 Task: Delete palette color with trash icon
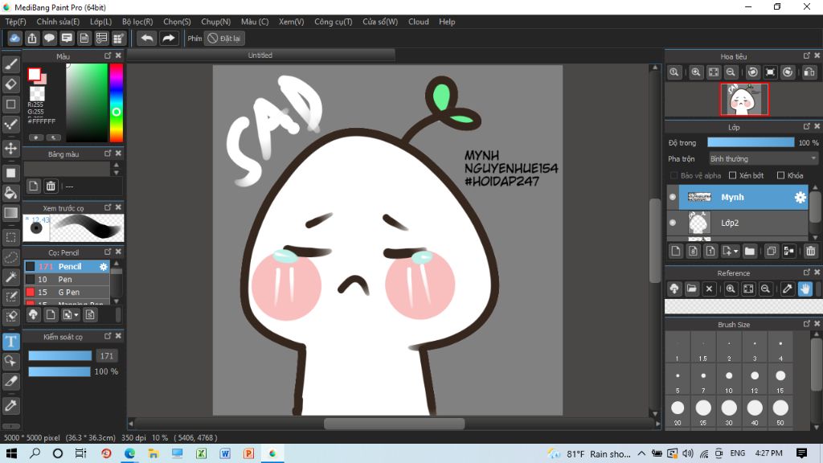51,186
